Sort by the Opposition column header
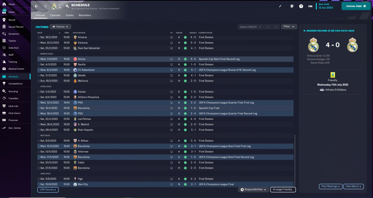This screenshot has width=373, height=198. click(79, 33)
